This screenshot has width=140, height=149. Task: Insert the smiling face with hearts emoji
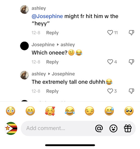tap(50, 111)
